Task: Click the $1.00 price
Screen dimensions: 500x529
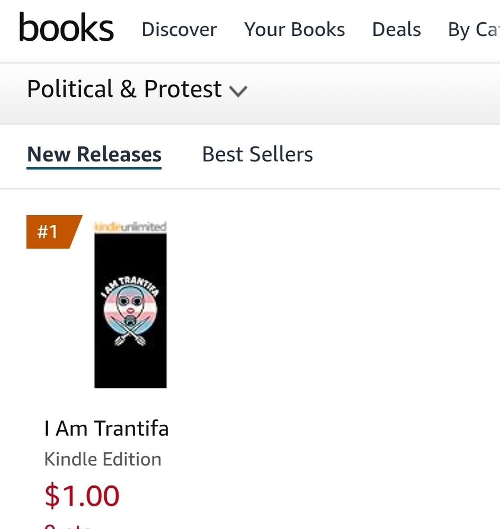Action: (82, 496)
